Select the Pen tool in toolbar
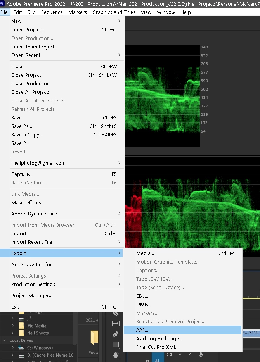The height and width of the screenshot is (362, 260). tap(116, 334)
